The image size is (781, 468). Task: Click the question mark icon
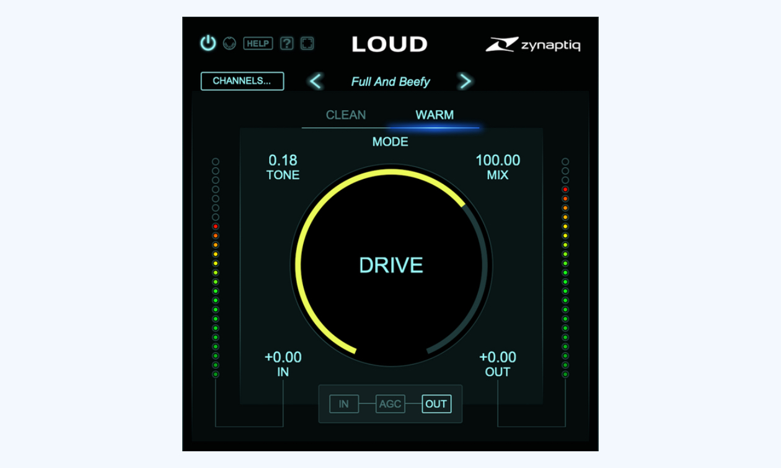pyautogui.click(x=286, y=43)
